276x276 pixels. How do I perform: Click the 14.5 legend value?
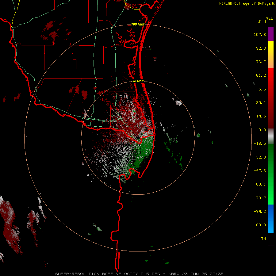click(261, 116)
